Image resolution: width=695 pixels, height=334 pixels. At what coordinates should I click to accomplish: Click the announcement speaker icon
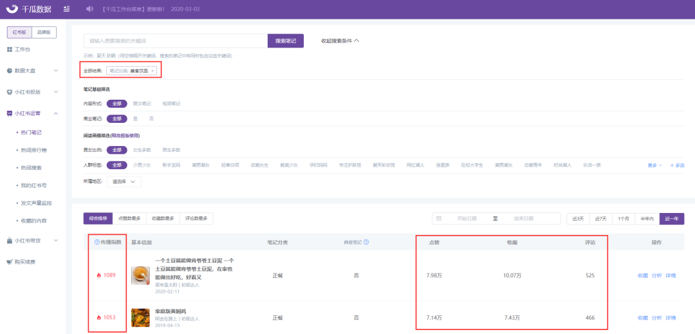89,9
